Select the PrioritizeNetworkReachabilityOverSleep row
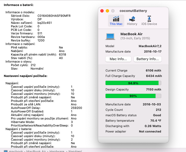186x152 pixels. [42, 125]
